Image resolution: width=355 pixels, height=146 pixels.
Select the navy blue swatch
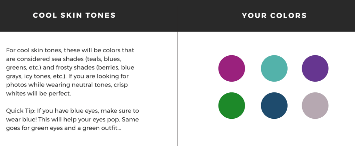pyautogui.click(x=274, y=106)
